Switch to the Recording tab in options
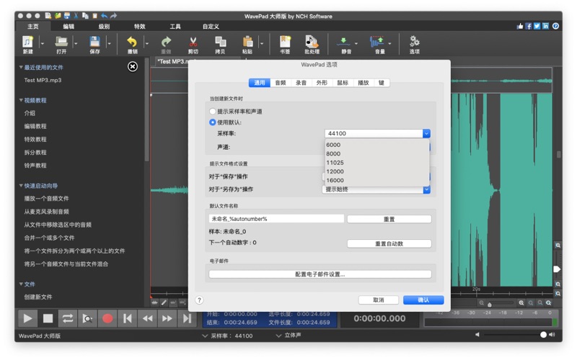This screenshot has height=360, width=577. [301, 83]
